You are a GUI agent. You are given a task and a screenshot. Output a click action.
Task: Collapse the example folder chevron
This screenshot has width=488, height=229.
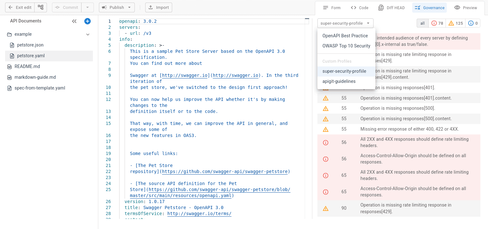(x=88, y=34)
